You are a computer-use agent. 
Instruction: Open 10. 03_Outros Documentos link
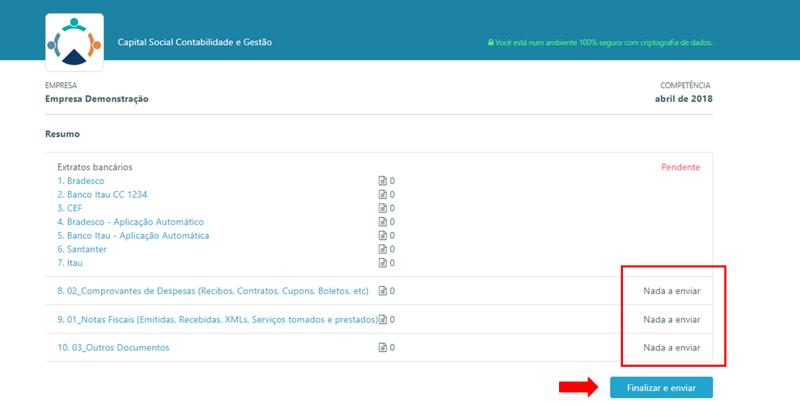(113, 348)
